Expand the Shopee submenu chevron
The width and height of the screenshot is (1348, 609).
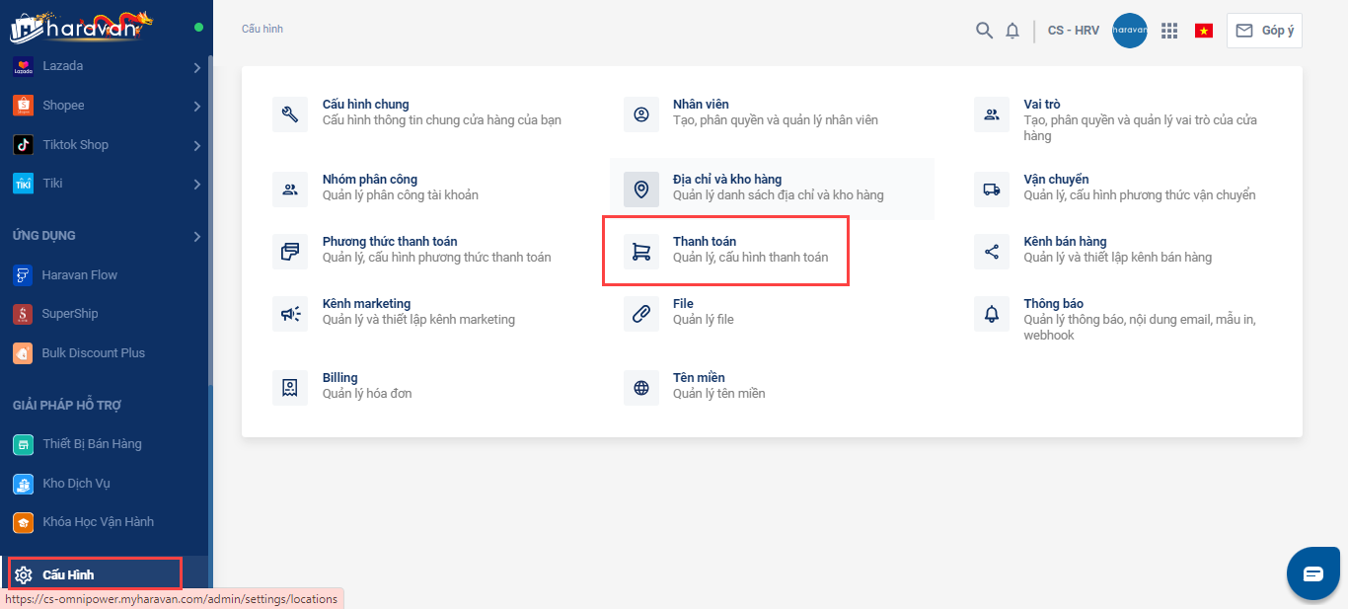197,106
